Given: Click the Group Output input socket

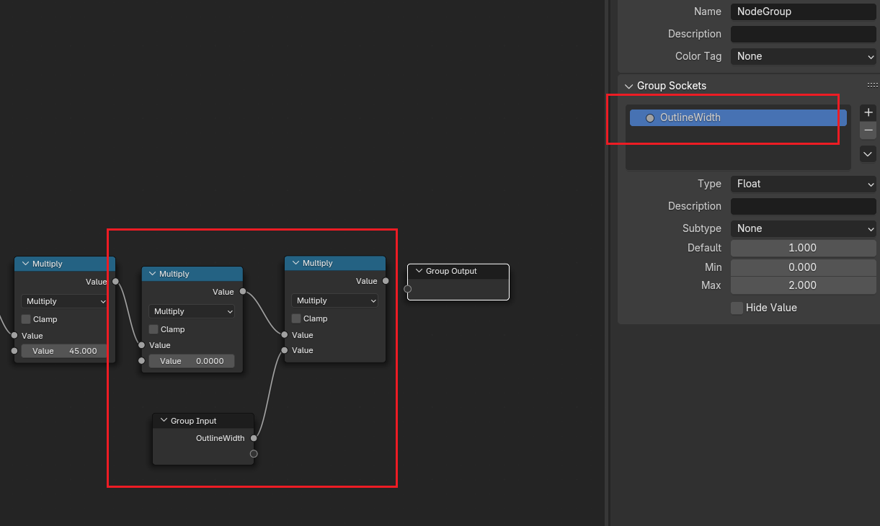Looking at the screenshot, I should [408, 289].
